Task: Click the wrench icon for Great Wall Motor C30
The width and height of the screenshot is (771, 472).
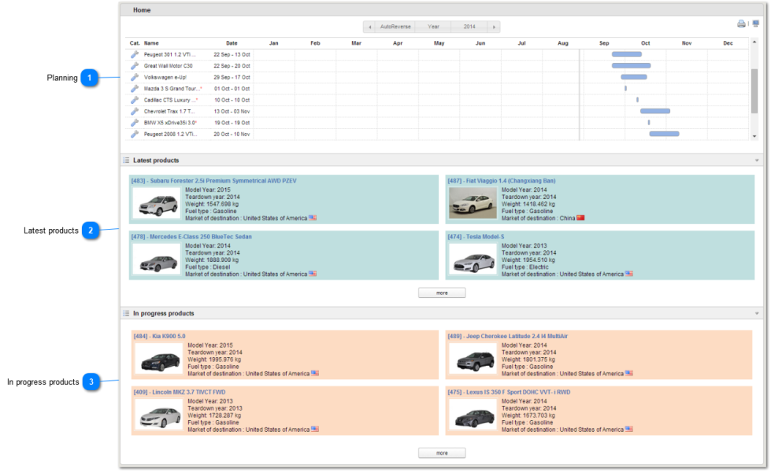Action: click(134, 66)
